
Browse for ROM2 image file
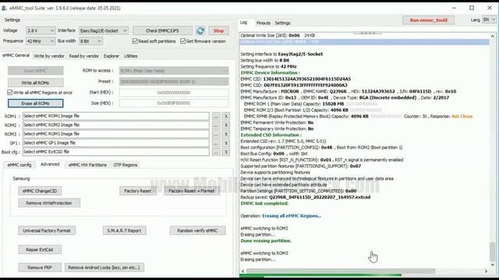point(216,125)
